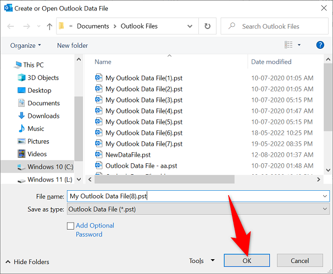Click the file list scroll down arrow
Viewport: 333px width, 274px height.
coord(328,170)
